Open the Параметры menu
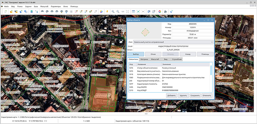Screen dimensions: 257x124 pyautogui.click(x=56, y=6)
